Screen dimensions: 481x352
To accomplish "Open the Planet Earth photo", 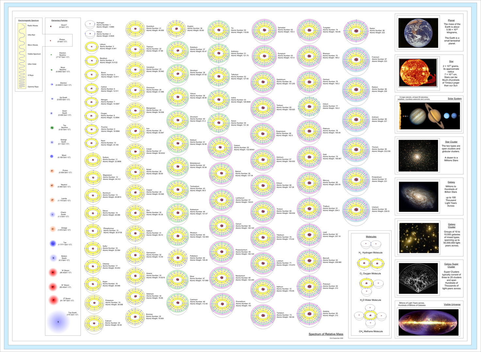I will [418, 33].
